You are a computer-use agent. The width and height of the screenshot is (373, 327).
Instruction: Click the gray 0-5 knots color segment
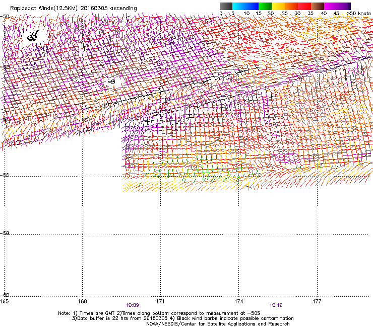click(x=226, y=6)
